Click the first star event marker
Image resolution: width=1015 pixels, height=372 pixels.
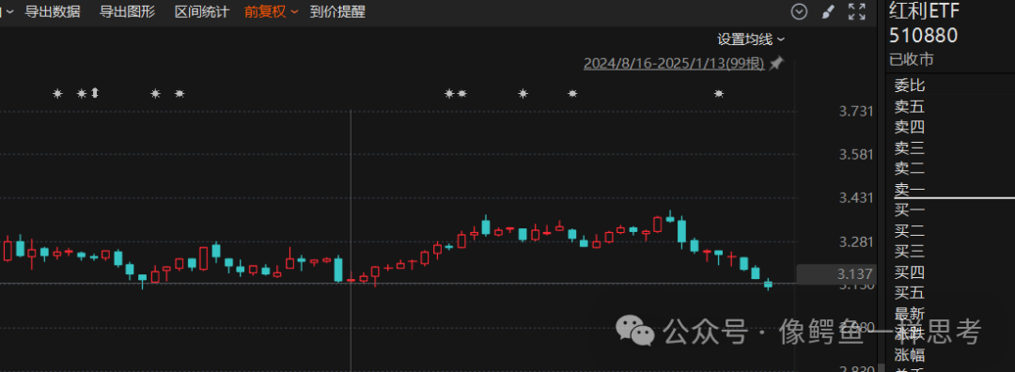point(57,94)
